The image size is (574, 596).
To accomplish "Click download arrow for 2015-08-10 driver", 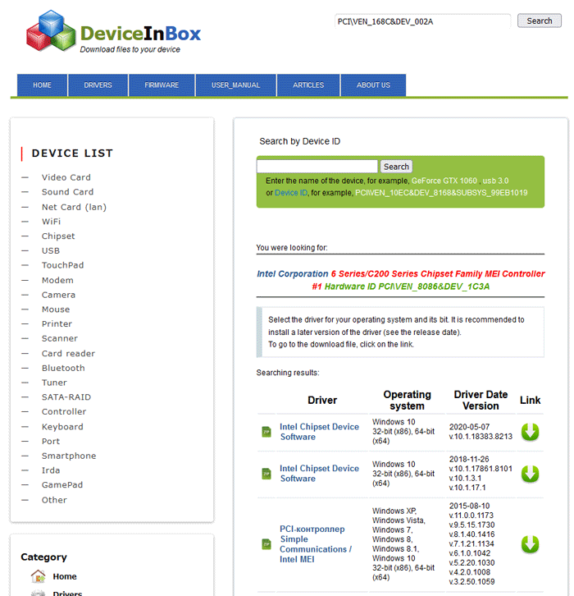I will (530, 544).
